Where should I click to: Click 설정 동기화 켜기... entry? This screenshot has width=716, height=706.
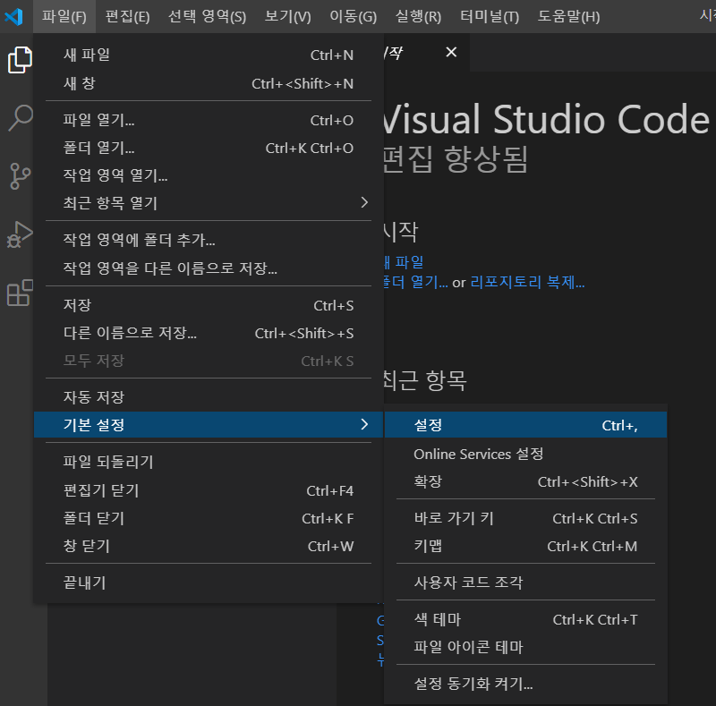point(525,684)
